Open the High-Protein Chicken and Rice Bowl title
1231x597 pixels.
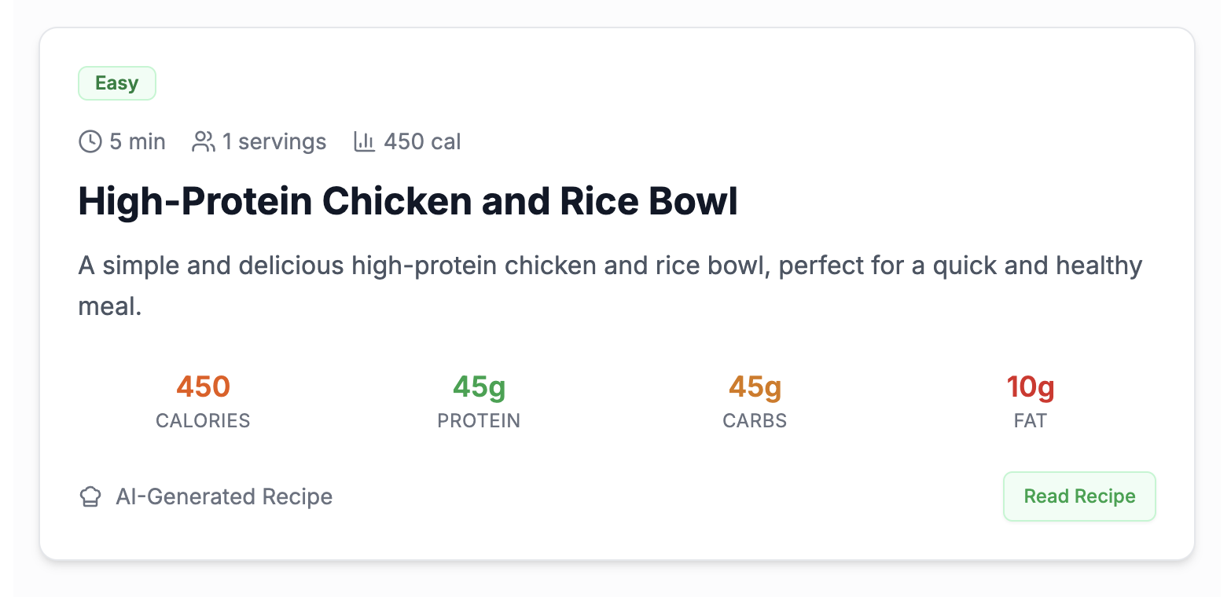tap(408, 203)
